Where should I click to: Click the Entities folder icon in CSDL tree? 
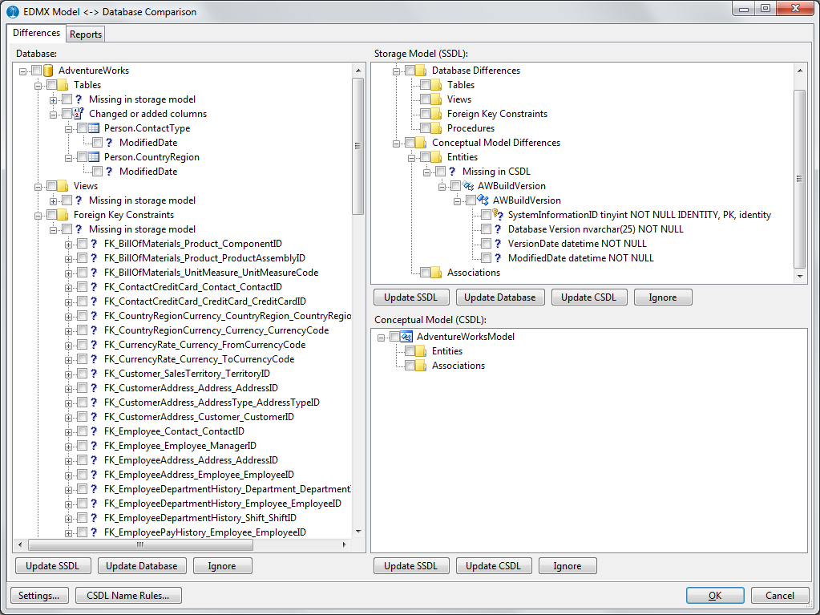tap(421, 351)
